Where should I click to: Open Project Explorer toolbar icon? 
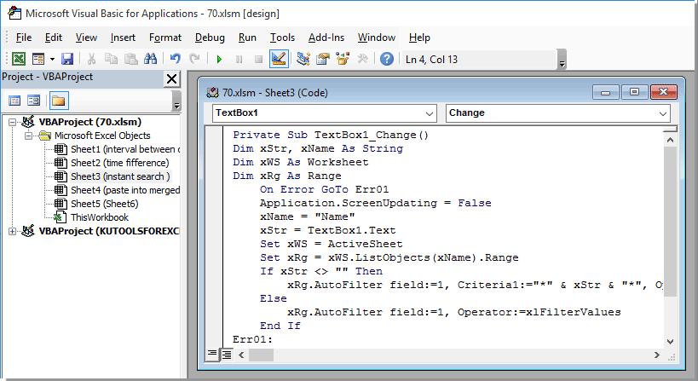point(303,59)
